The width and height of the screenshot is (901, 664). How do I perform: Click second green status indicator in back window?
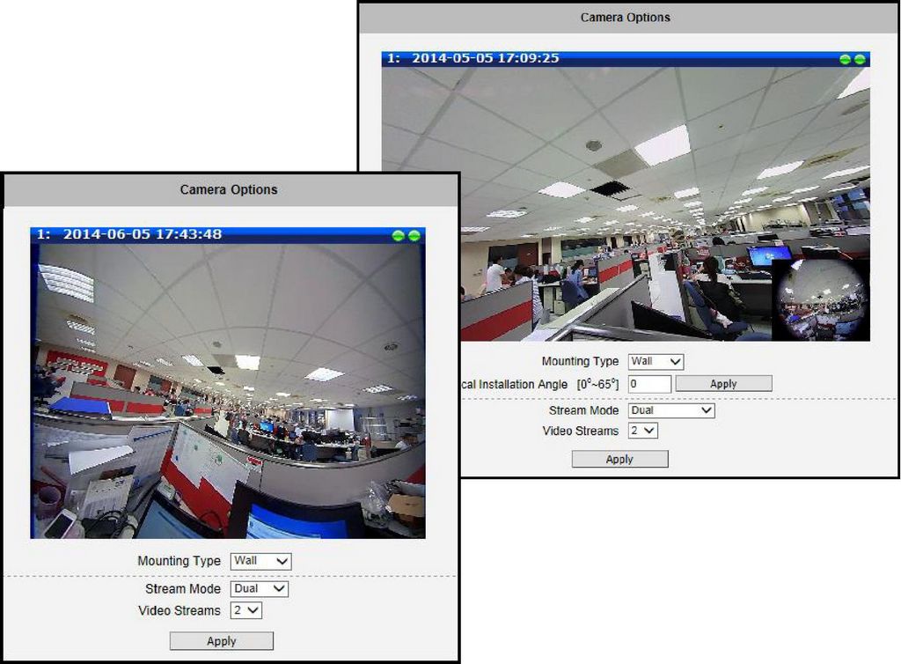tap(860, 59)
